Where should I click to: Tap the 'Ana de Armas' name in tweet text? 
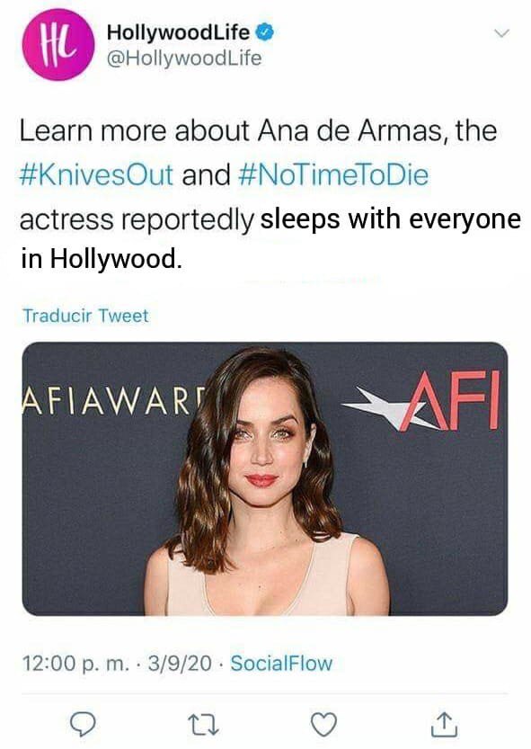click(x=352, y=130)
